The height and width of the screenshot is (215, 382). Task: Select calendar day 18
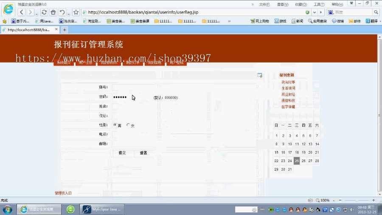[x=297, y=152]
